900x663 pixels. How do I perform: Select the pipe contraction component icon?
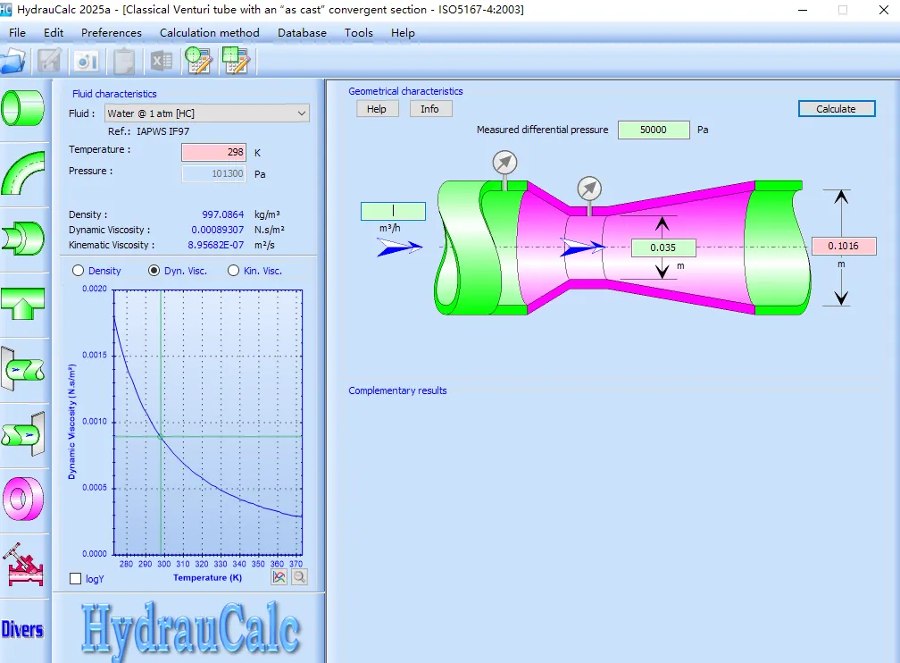click(23, 238)
